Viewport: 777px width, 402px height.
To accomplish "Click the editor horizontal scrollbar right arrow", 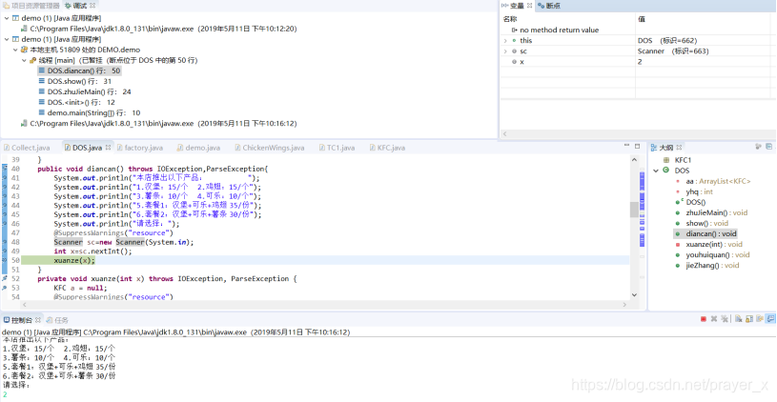I will pos(624,304).
